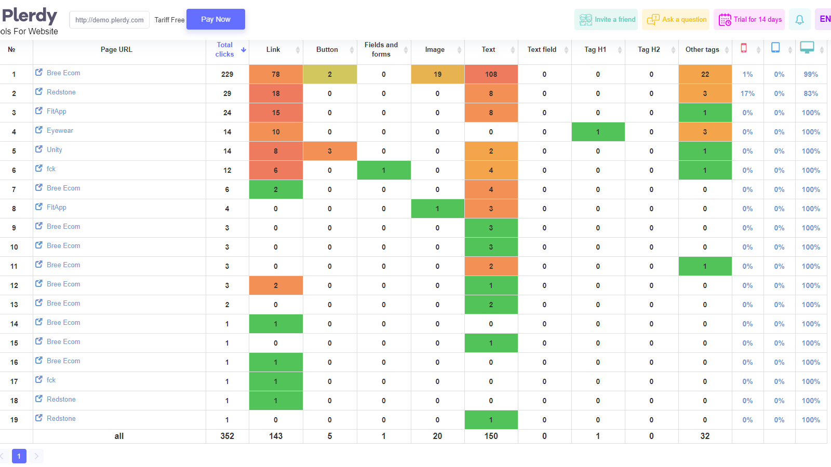Click the mobile device column icon
The width and height of the screenshot is (831, 467).
[744, 48]
